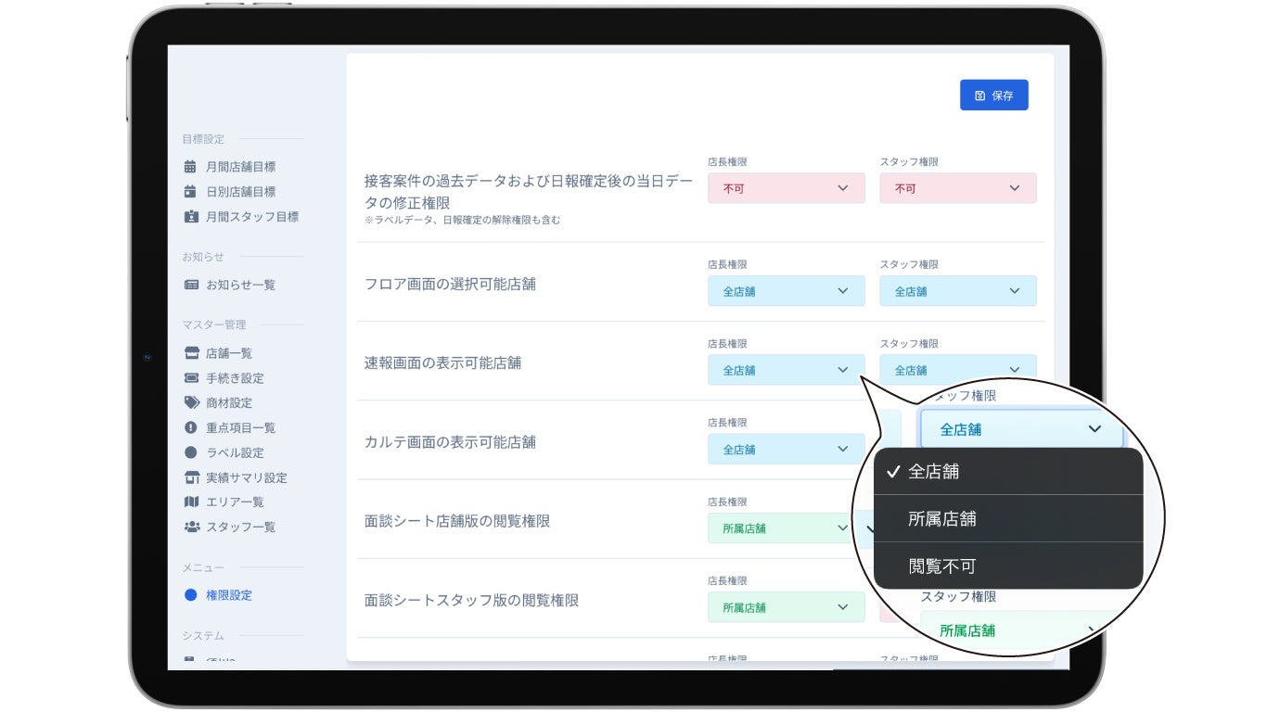Click the shop icon beside 実績サマリ設定
The width and height of the screenshot is (1267, 712).
click(191, 477)
